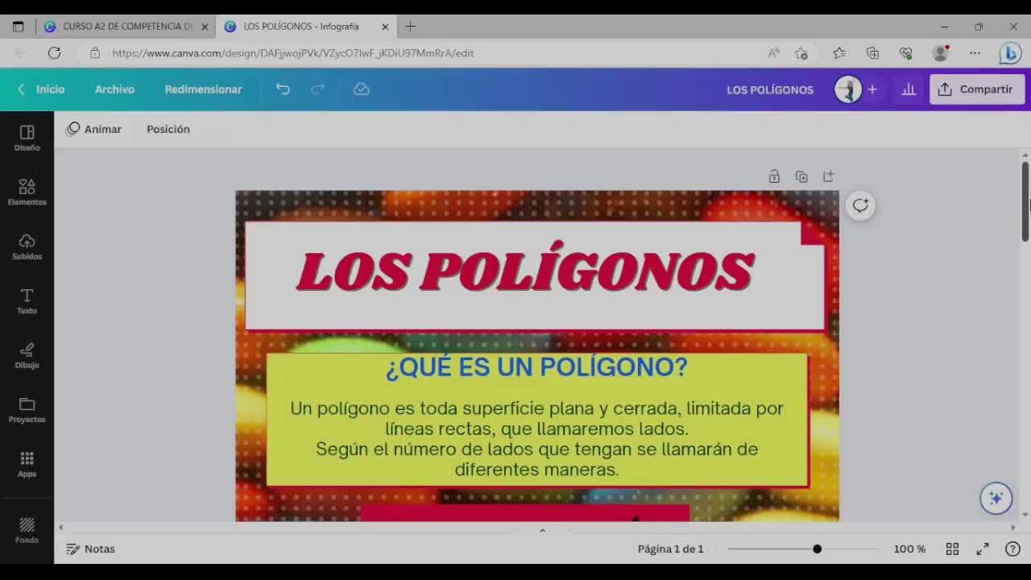
Task: Select the Texto tool
Action: 27,300
